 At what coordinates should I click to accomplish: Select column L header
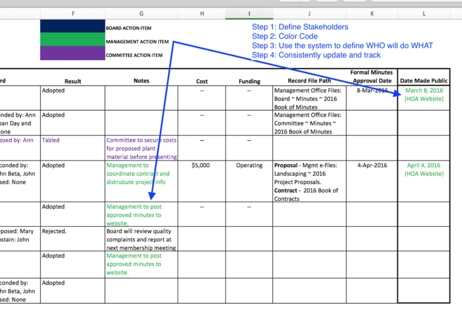point(423,14)
